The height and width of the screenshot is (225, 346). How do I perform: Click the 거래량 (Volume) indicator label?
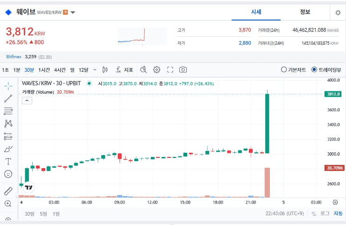pos(38,92)
